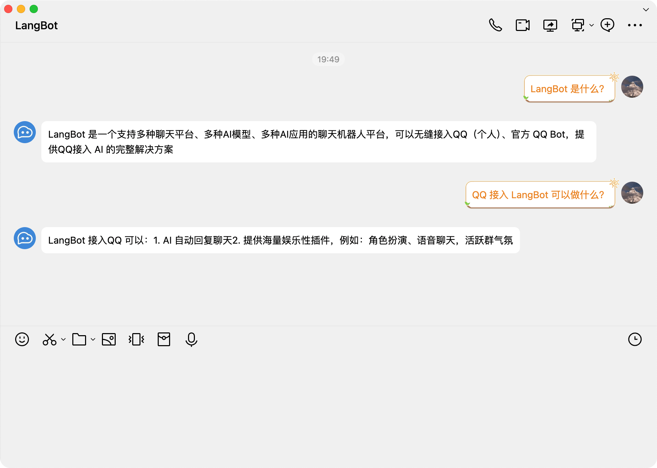This screenshot has height=468, width=657.
Task: Click the scissors screenshot tool
Action: point(49,339)
